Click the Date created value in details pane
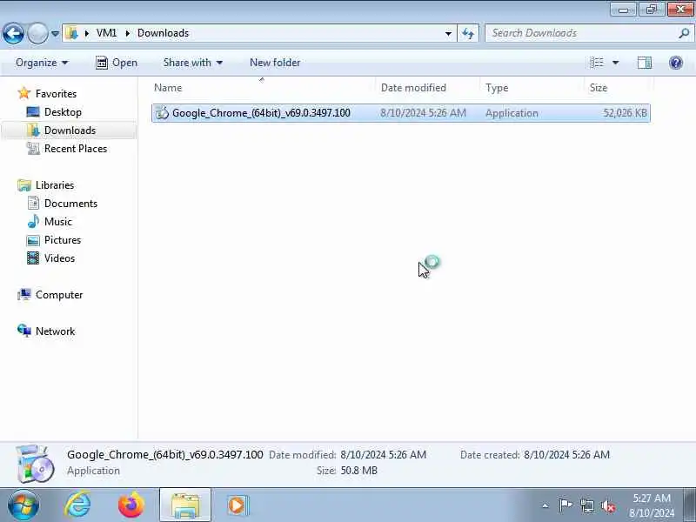 567,454
